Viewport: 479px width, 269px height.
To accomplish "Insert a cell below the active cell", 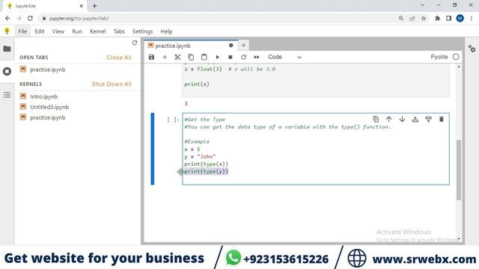I will pos(428,120).
